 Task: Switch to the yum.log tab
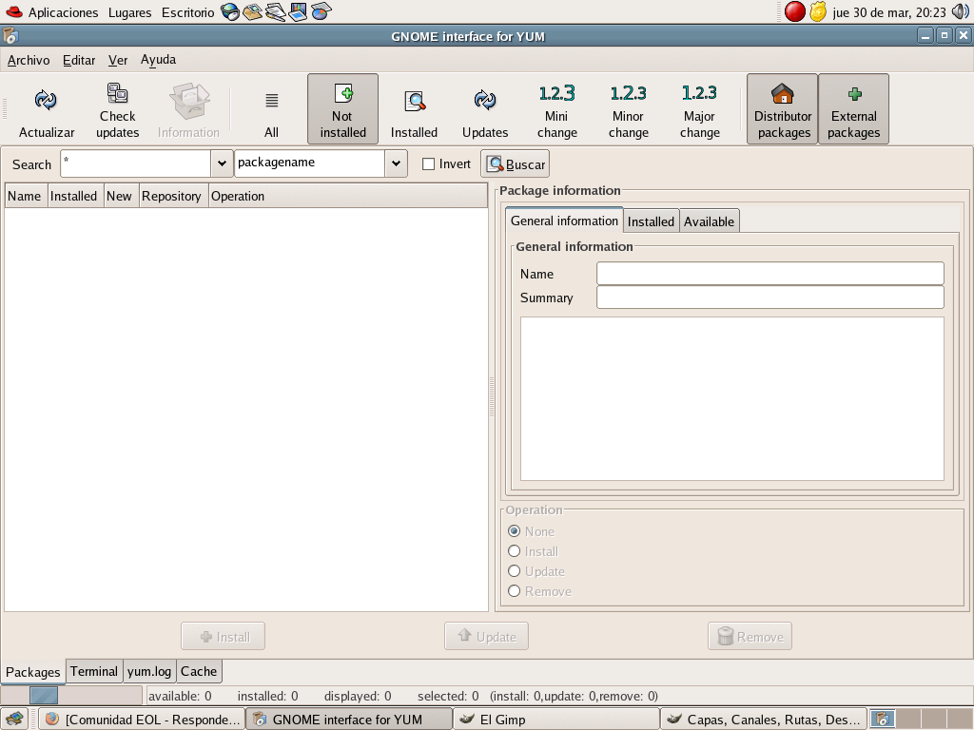[149, 671]
